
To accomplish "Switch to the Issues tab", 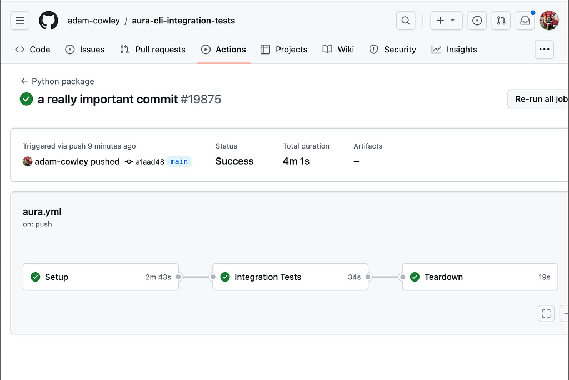I will pos(85,50).
